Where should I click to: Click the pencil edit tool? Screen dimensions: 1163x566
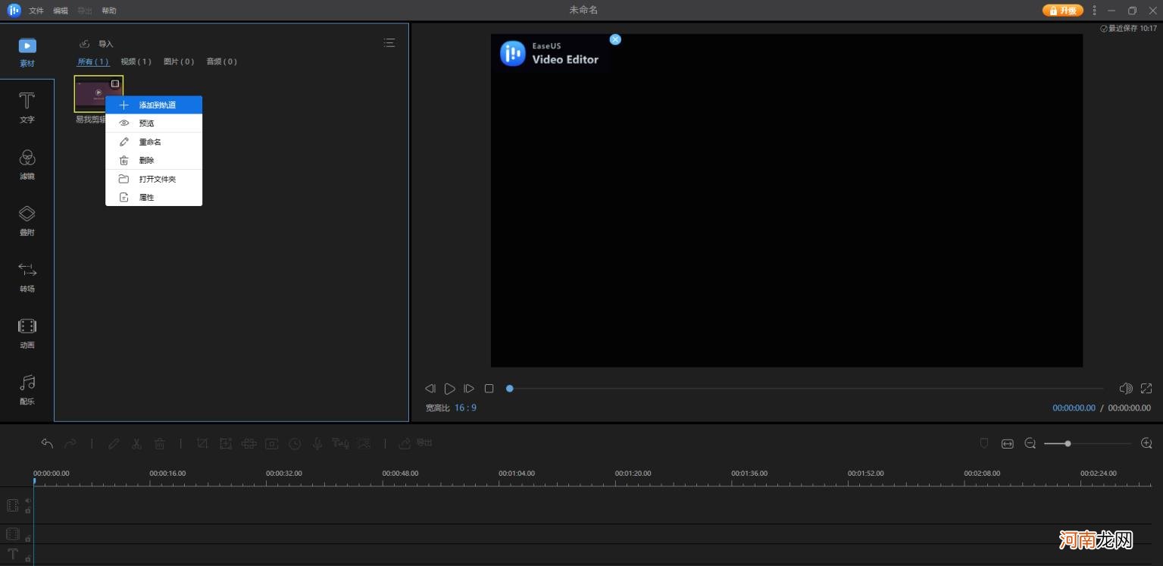(114, 443)
